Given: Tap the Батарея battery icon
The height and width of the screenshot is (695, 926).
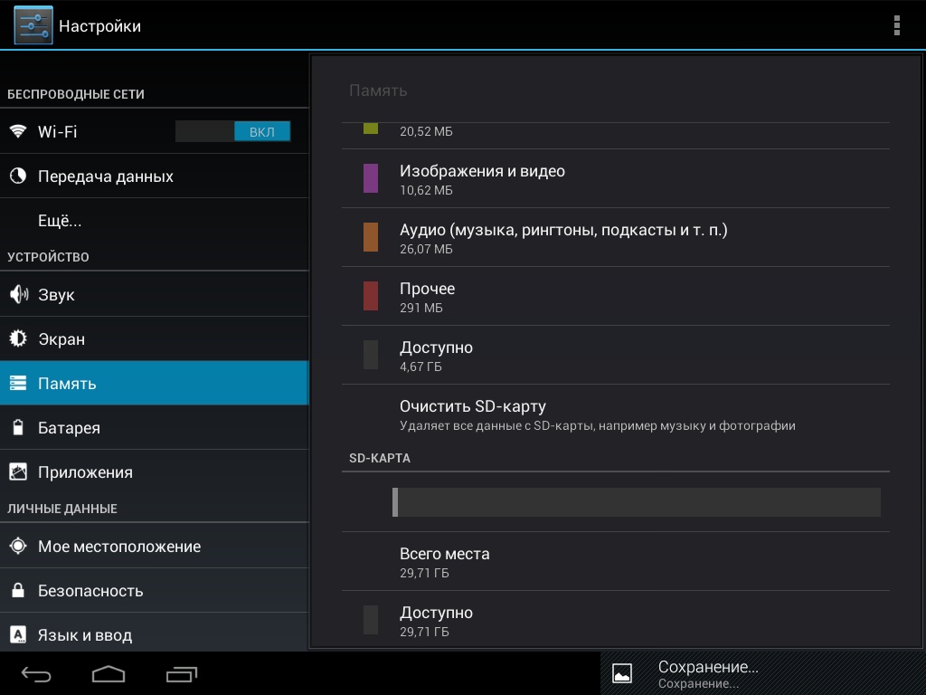Looking at the screenshot, I should (x=18, y=428).
